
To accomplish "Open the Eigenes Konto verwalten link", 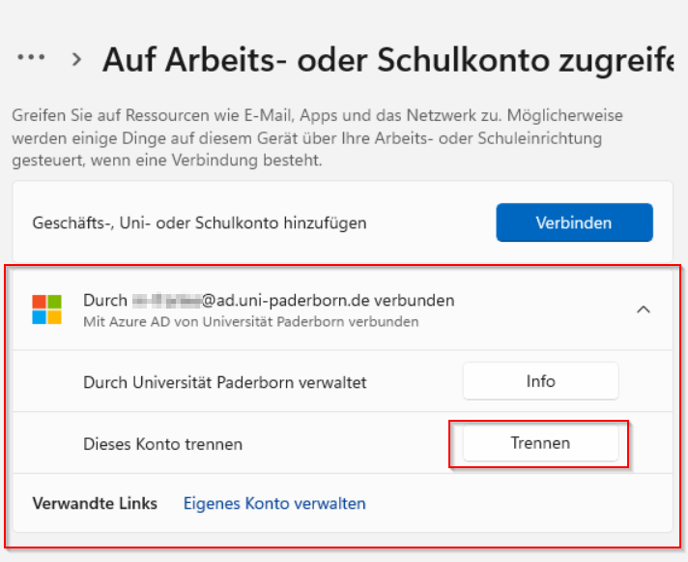I will coord(274,503).
